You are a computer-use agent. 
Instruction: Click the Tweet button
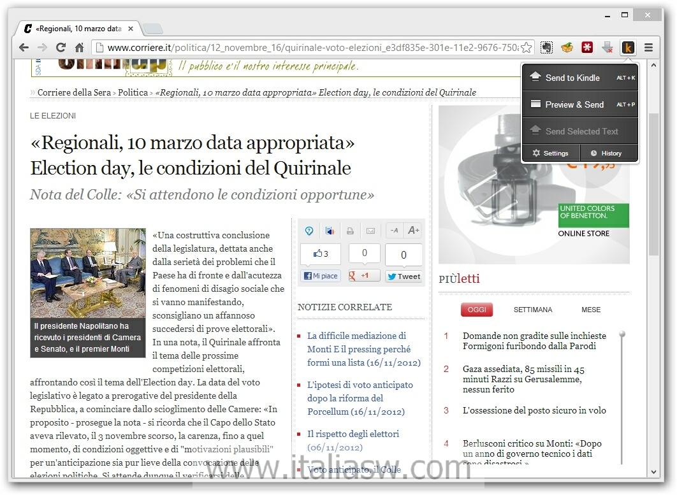click(x=404, y=276)
